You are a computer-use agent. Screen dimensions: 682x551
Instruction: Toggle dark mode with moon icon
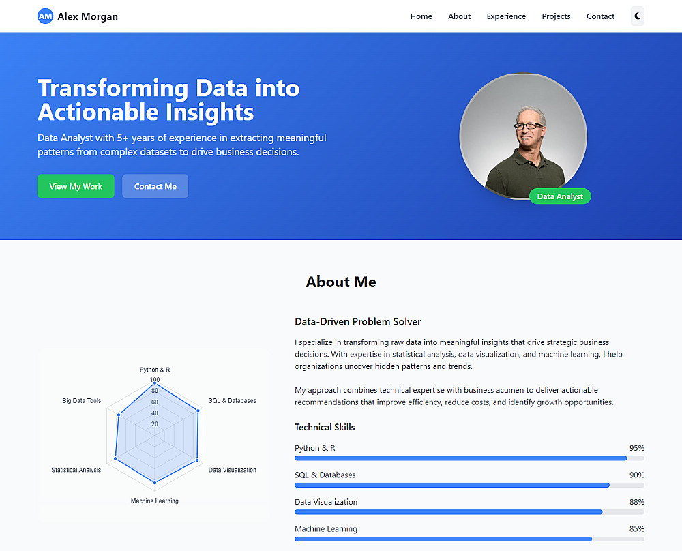coord(637,16)
